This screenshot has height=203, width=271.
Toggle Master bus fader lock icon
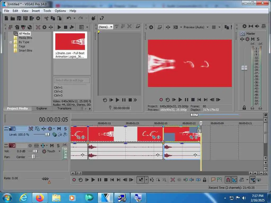(244, 108)
